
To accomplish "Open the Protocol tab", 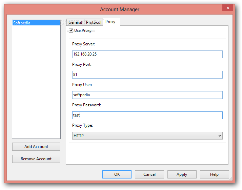I will (x=94, y=22).
